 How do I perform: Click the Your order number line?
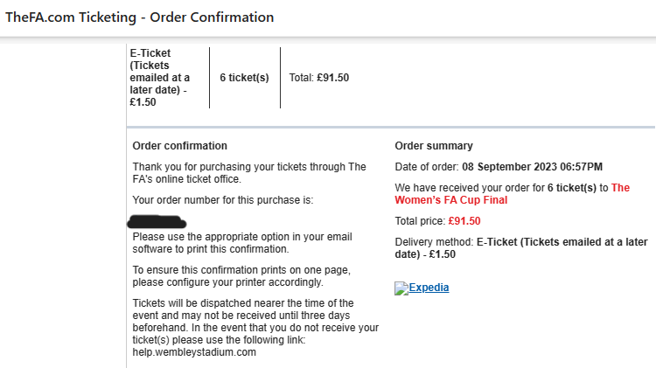tap(223, 200)
